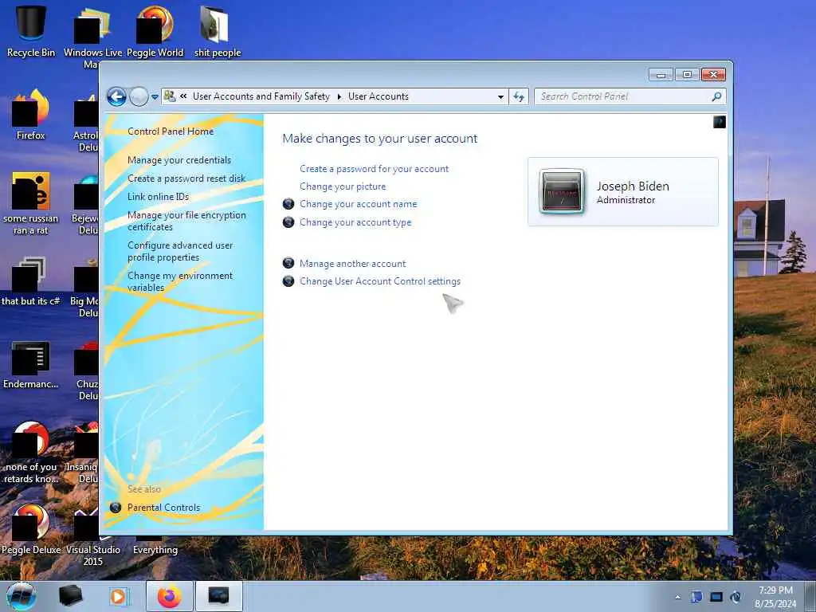Open Control Panel Home

[x=171, y=131]
